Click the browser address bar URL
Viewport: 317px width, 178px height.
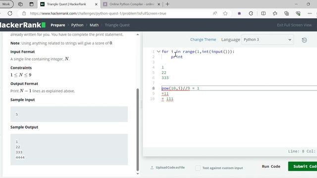pos(98,13)
